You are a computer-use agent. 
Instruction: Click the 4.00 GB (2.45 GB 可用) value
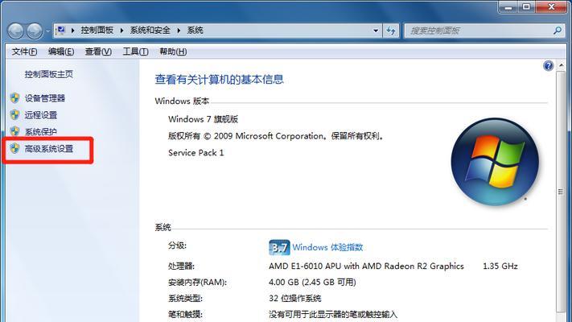(312, 283)
